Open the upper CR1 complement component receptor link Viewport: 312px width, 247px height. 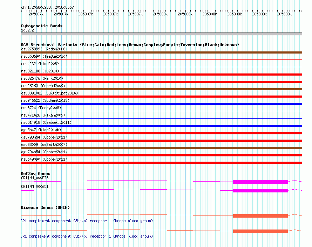coord(87,221)
